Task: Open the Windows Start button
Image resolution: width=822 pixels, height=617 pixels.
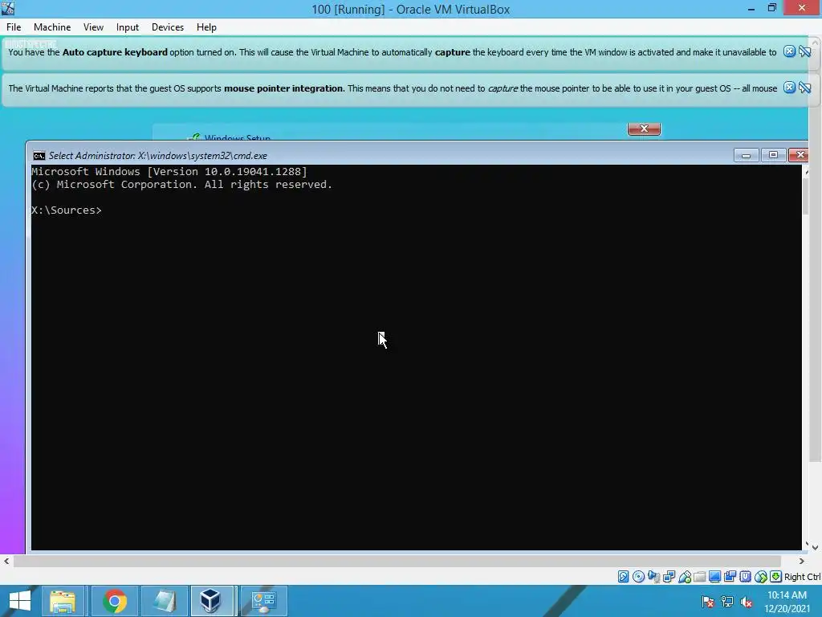Action: 20,601
